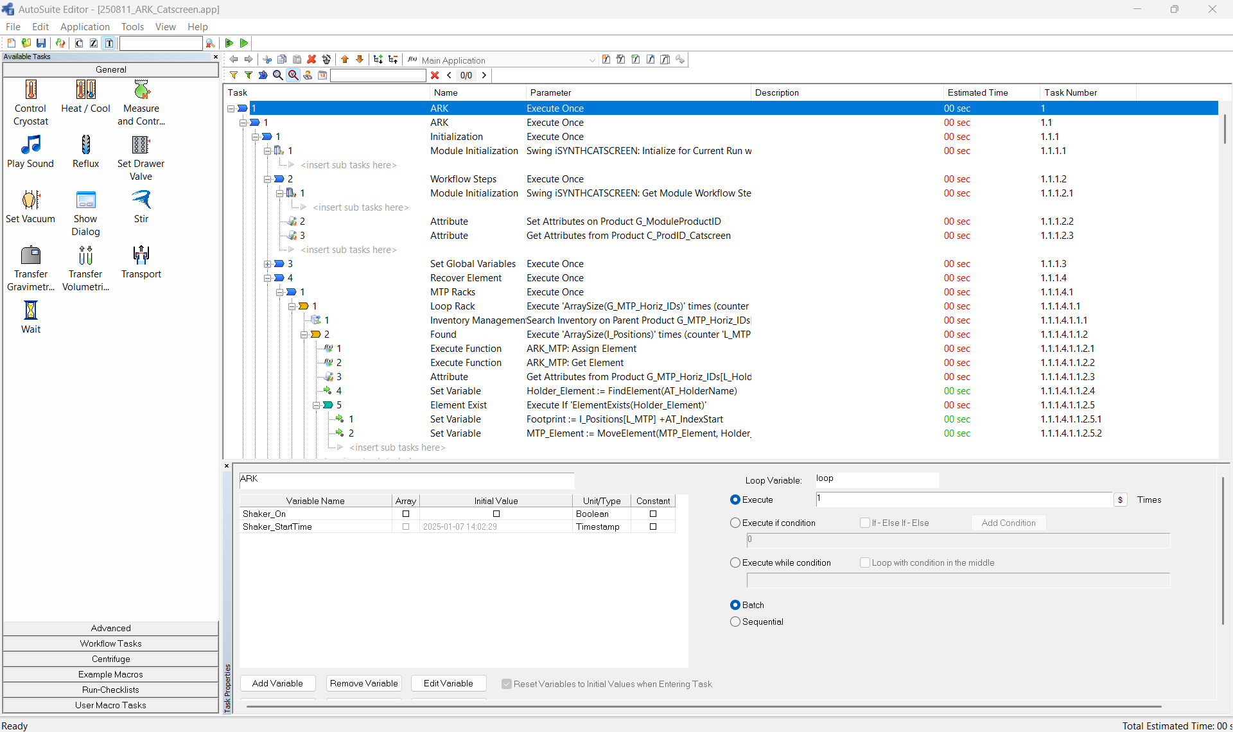Click the yellow filter funnel icon
The width and height of the screenshot is (1233, 732).
[234, 75]
